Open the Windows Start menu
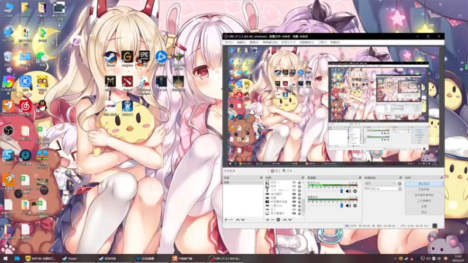 [x=5, y=258]
